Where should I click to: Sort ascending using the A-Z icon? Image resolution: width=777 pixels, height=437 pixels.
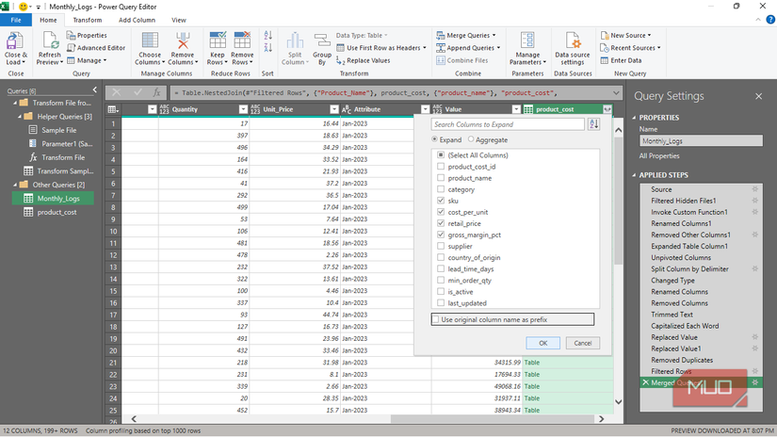268,35
